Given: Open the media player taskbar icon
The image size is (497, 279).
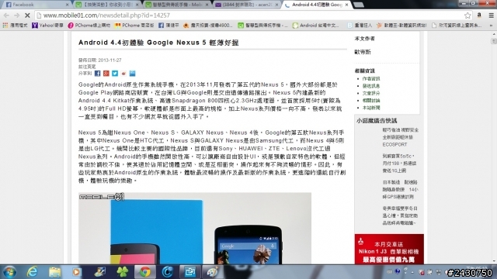Looking at the screenshot, I should point(77,272).
